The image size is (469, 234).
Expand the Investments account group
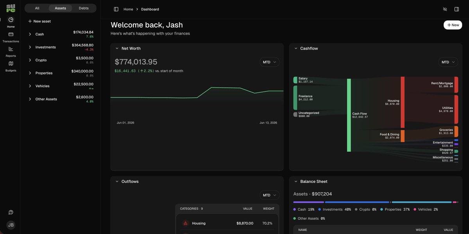[x=30, y=47]
